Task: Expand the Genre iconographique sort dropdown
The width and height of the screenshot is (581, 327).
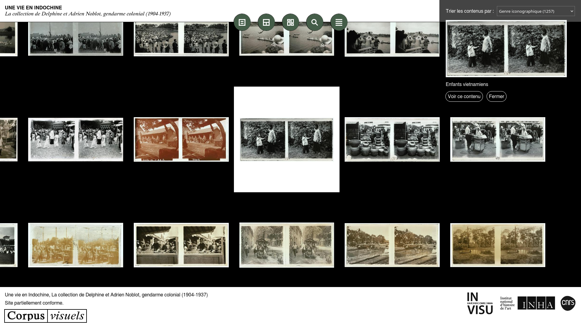Action: coord(536,11)
